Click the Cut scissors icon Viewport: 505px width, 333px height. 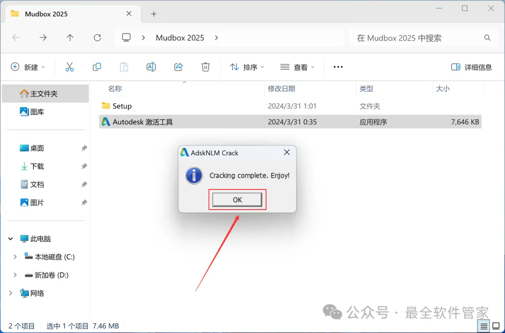click(70, 67)
